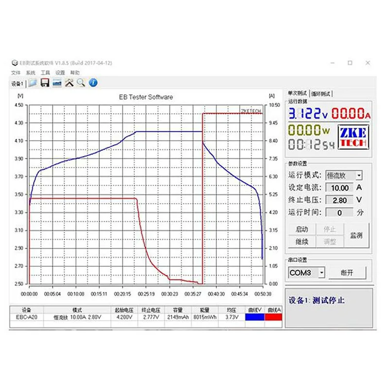Click the open file folder toolbar icon
The image size is (389, 389).
(x=33, y=83)
